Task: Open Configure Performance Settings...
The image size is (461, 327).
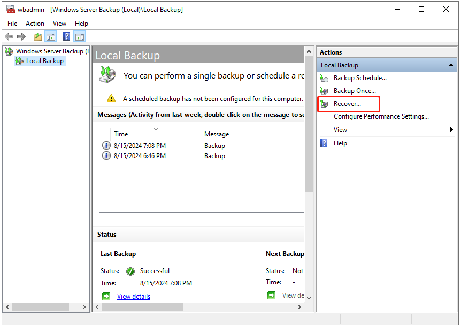Action: (381, 116)
